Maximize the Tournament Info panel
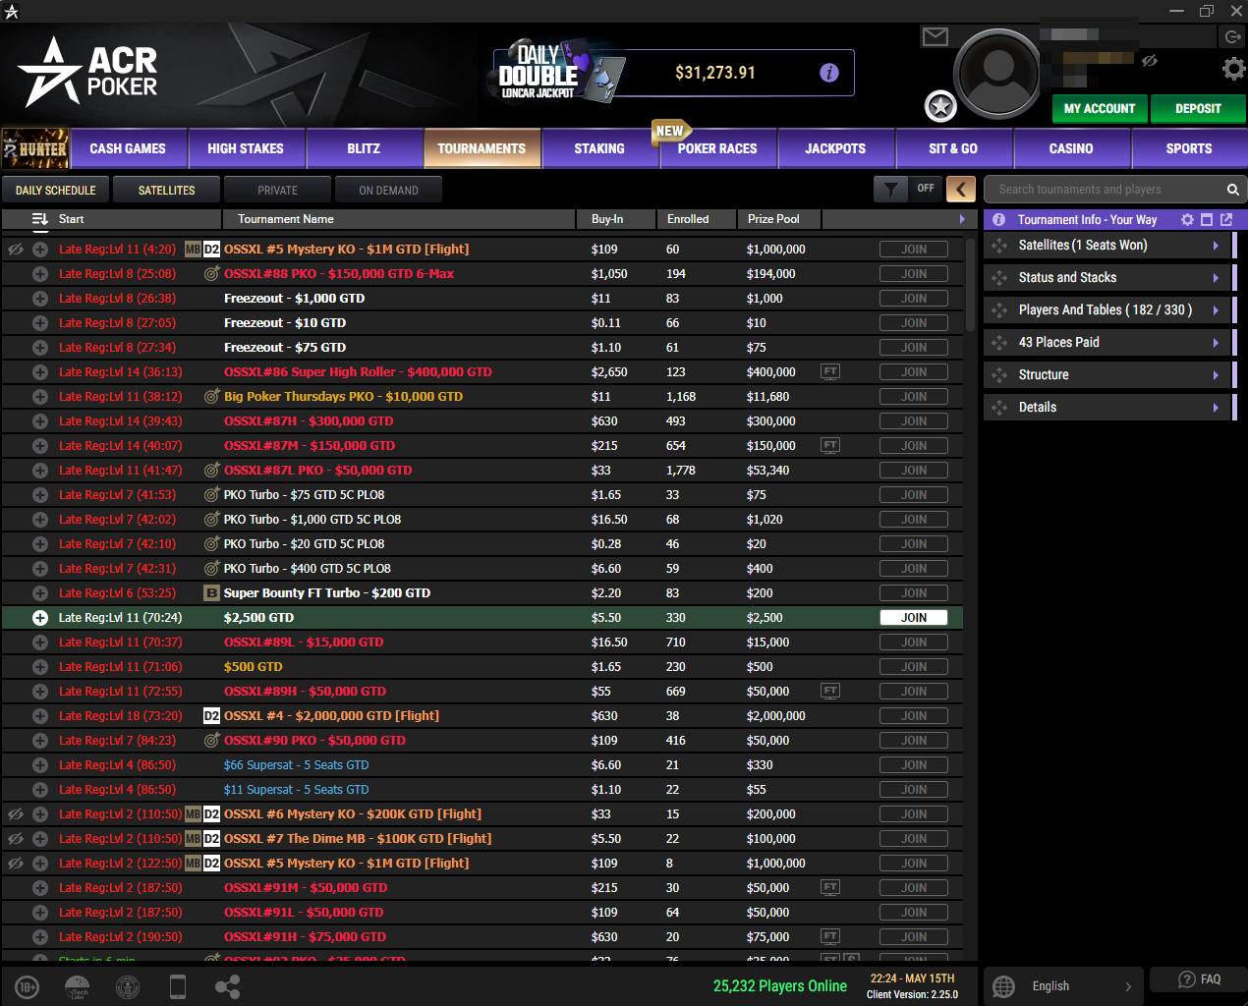The image size is (1248, 1006). [x=1207, y=220]
